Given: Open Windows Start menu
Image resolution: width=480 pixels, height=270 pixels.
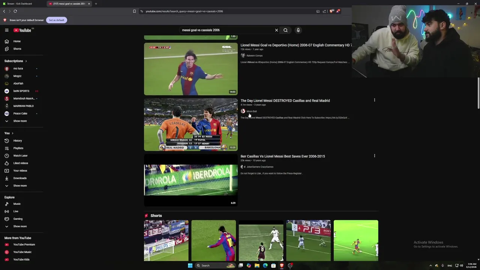Looking at the screenshot, I should click(x=190, y=265).
